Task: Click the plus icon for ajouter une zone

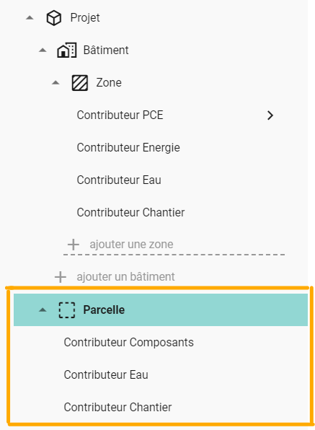Action: click(74, 245)
